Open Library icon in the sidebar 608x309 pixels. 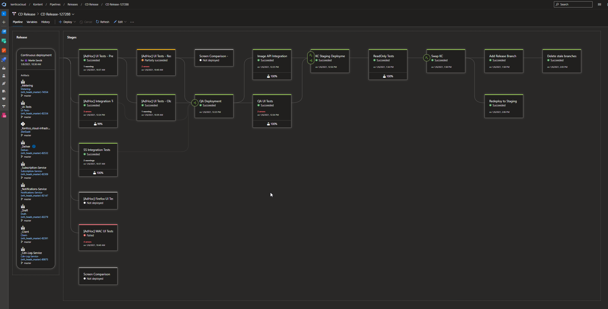click(4, 91)
